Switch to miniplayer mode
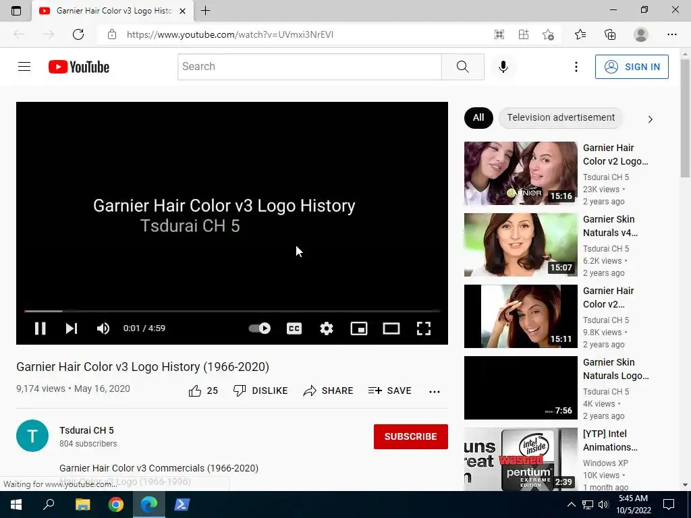The image size is (691, 518). point(359,328)
